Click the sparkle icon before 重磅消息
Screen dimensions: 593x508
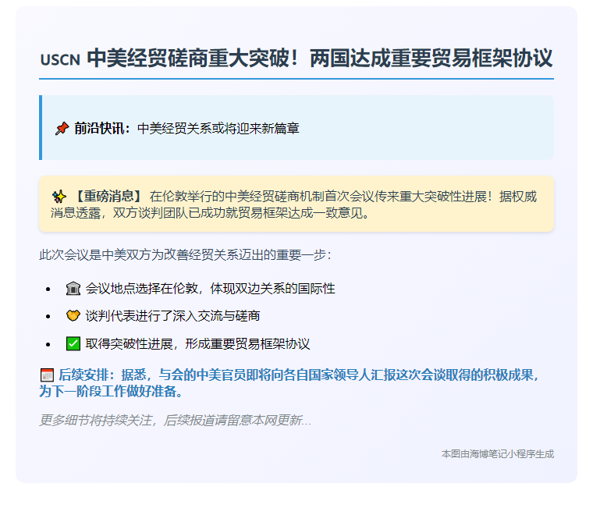tap(59, 196)
